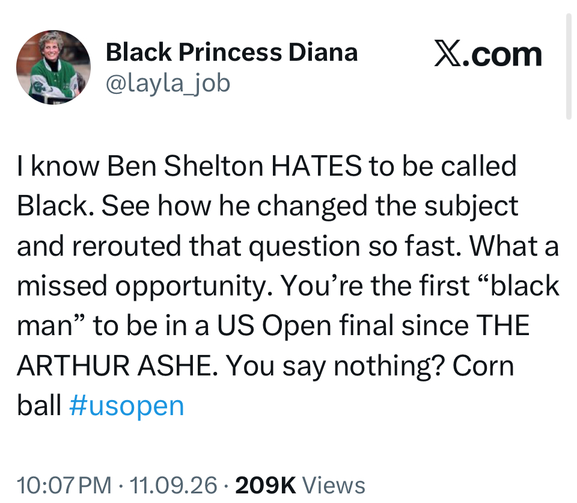
Task: Click the Views label
Action: (334, 485)
